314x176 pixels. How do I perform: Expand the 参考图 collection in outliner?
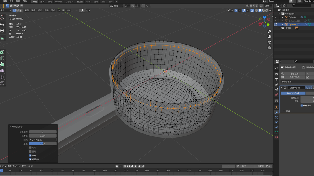click(279, 28)
